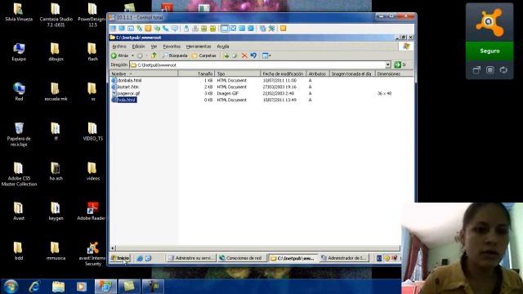
Task: Click the crossed tools options icon in remote toolbar
Action: 271,29
